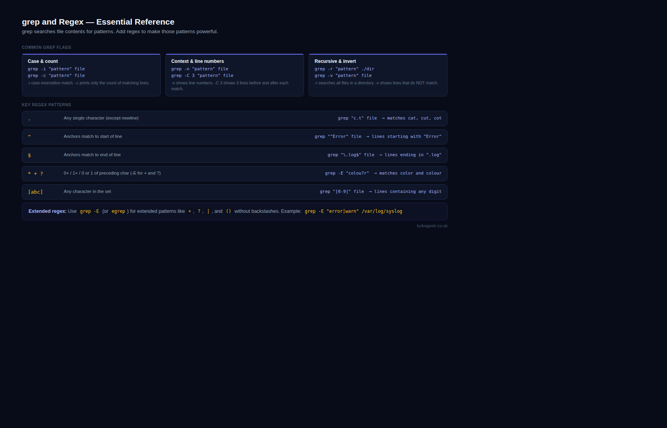Click the grep -E "colou?r" example
Screen dimensions: 667x428
point(347,173)
